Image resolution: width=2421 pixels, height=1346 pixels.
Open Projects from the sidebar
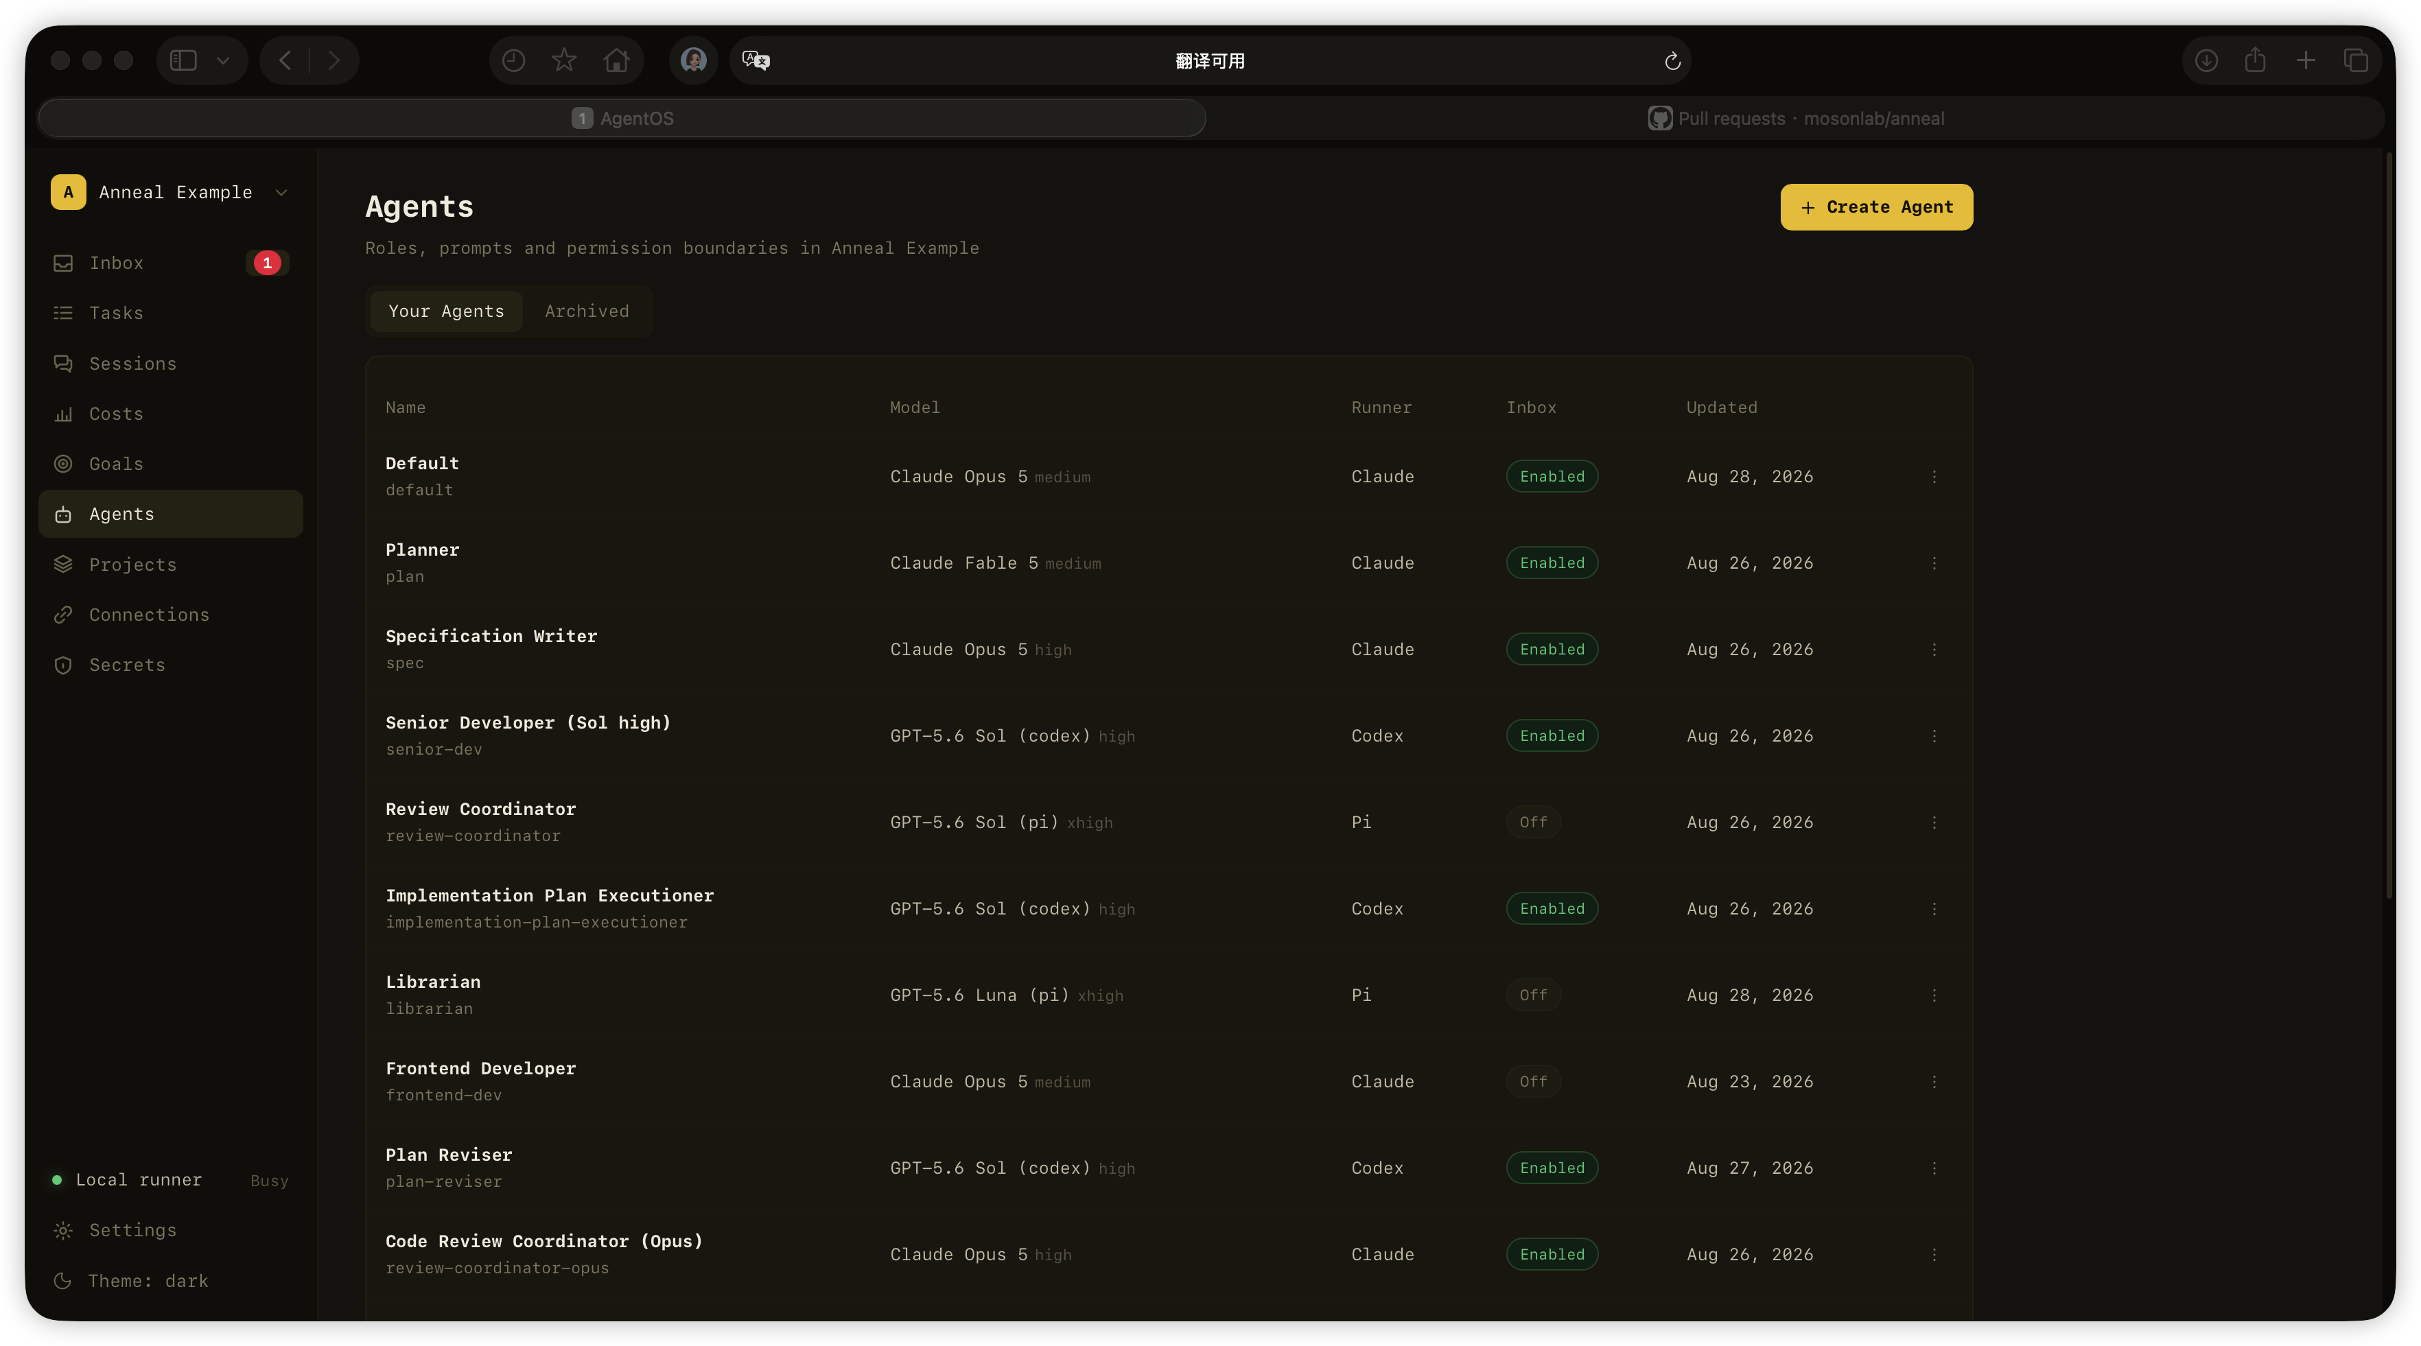170,565
